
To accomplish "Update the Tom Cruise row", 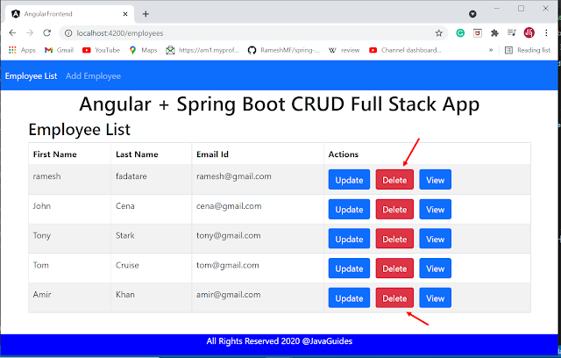I will [349, 268].
